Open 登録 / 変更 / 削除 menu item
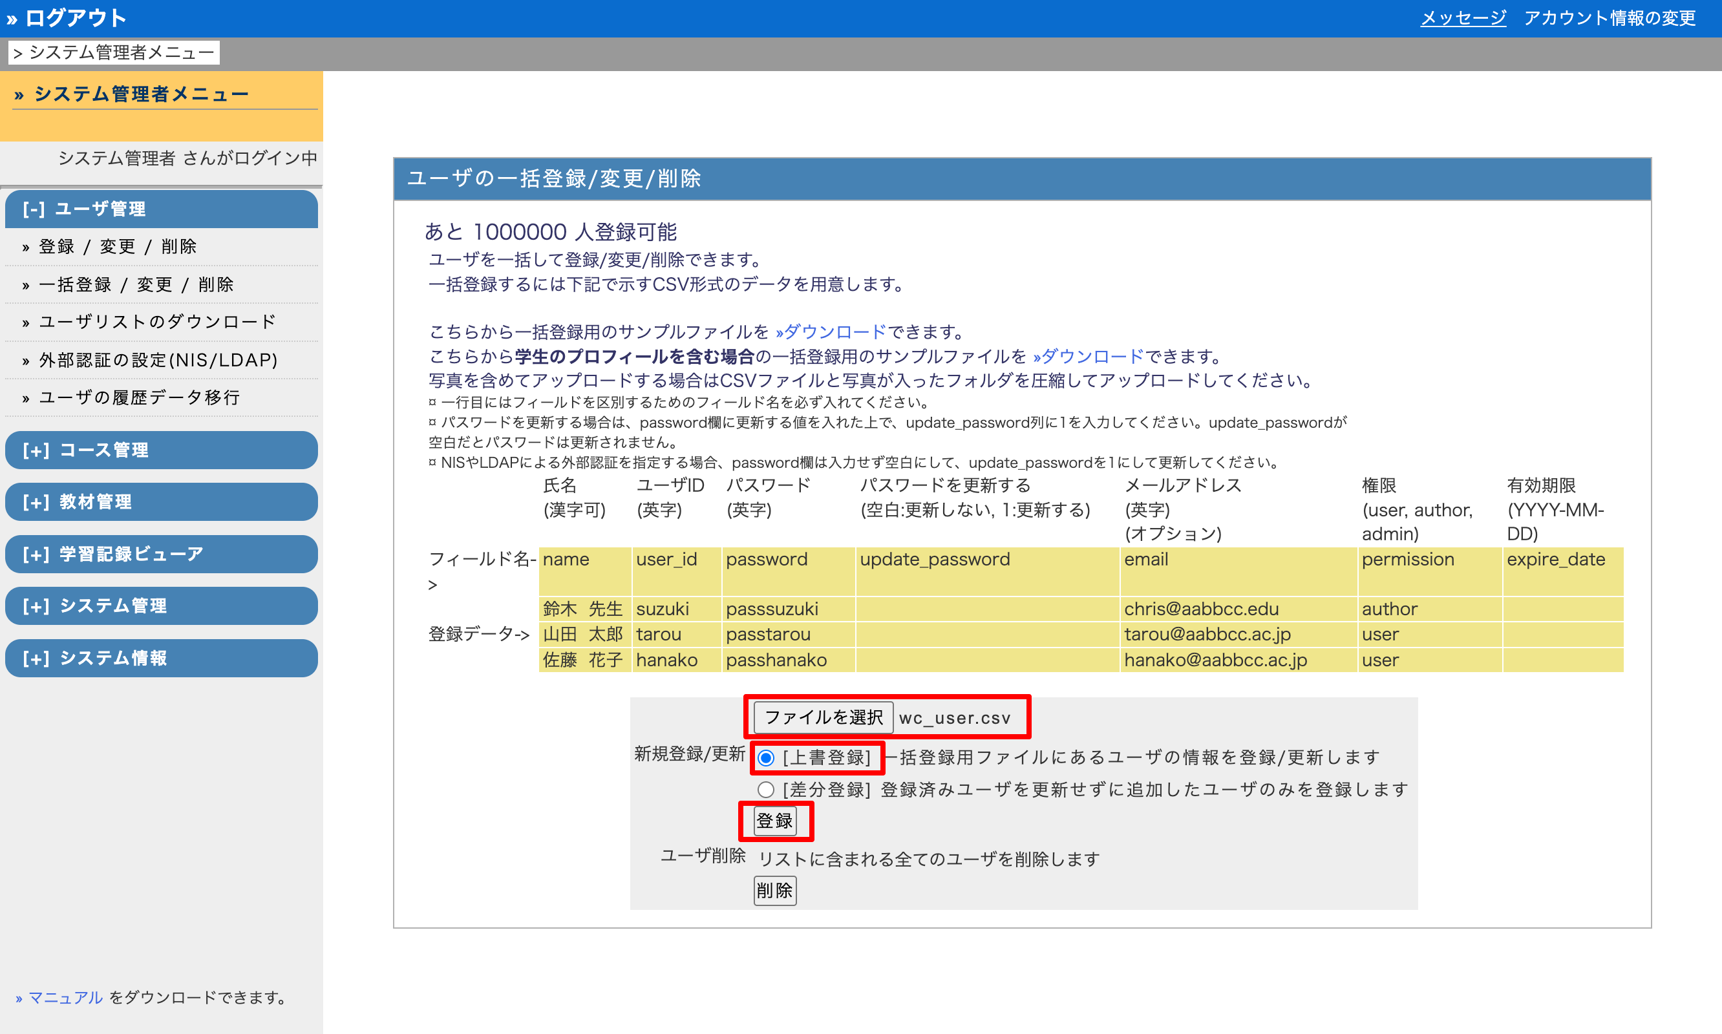This screenshot has width=1722, height=1034. click(117, 247)
